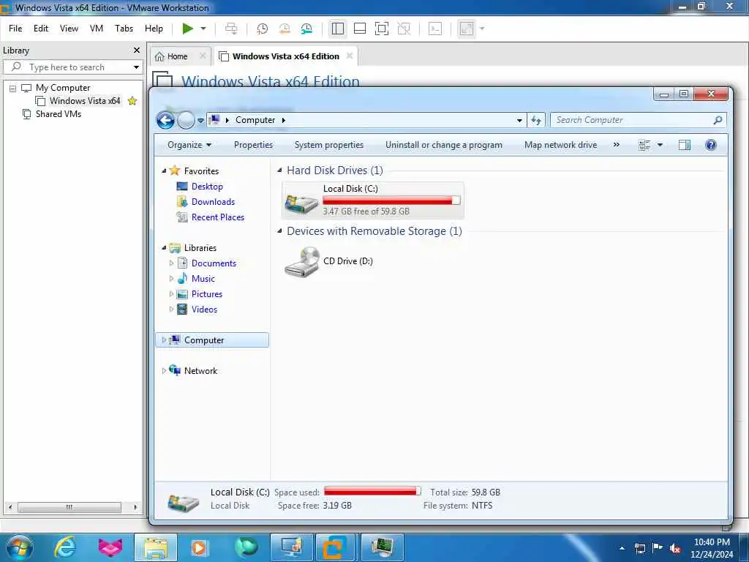749x562 pixels.
Task: Open the Tabs menu
Action: [124, 29]
